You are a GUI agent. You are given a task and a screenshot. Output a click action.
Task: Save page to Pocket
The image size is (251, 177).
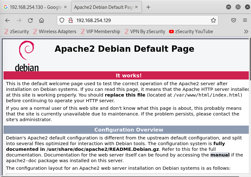pos(234,20)
